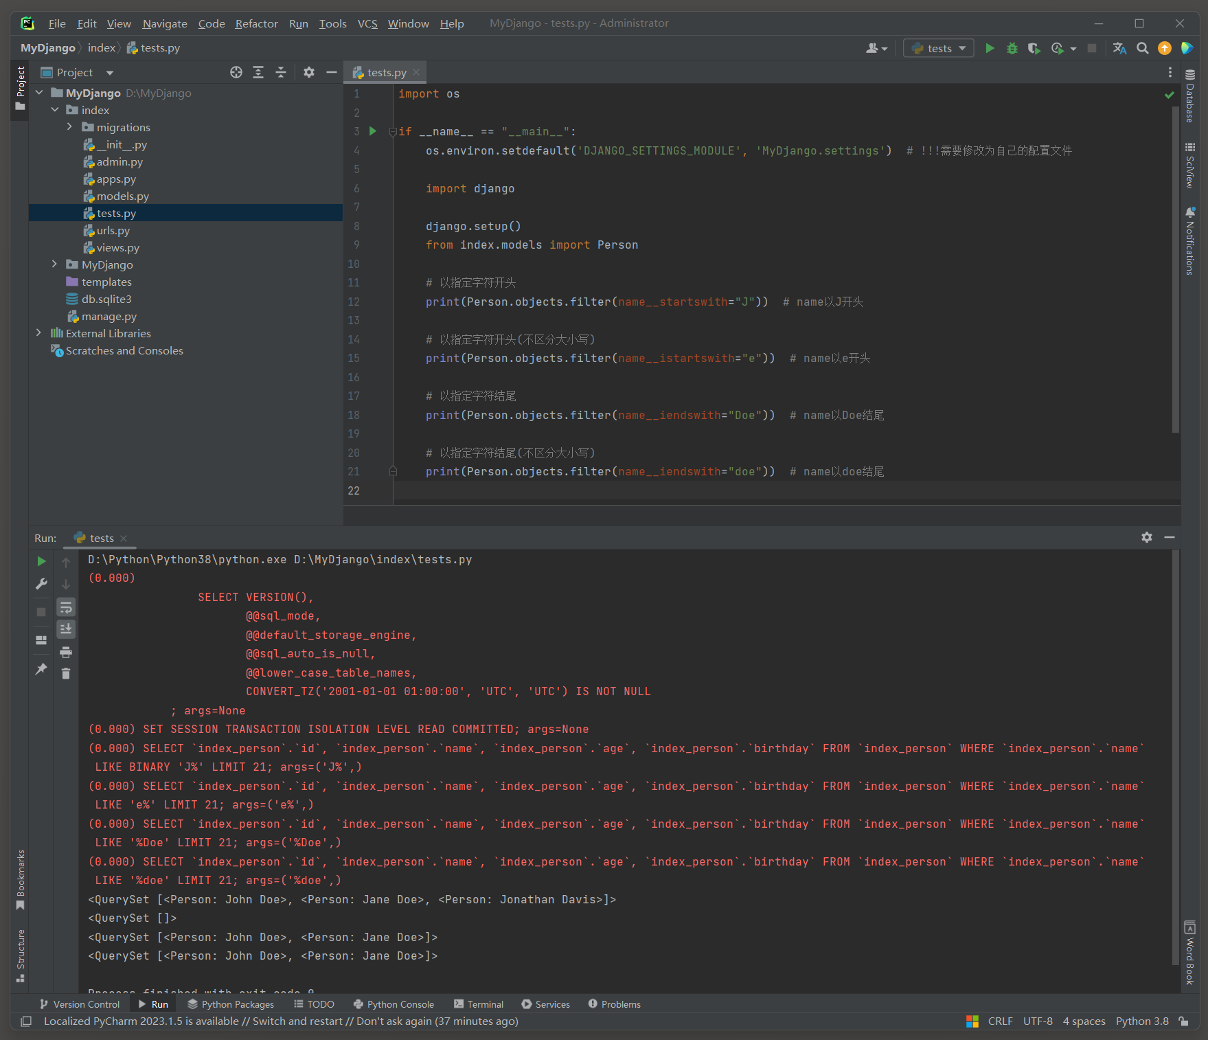Toggle read-only lock icon in status bar
The width and height of the screenshot is (1208, 1040).
coord(1183,1021)
